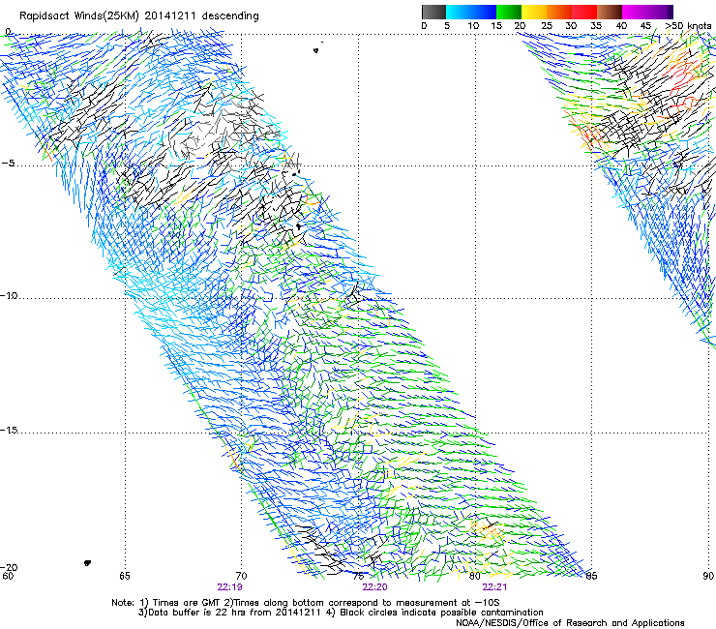Click the small black island marker near longitude 73 top
The image size is (716, 629).
pyautogui.click(x=316, y=50)
